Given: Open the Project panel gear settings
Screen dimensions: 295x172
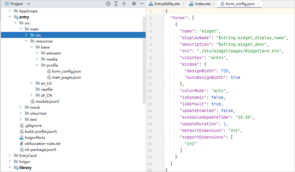Looking at the screenshot, I should point(134,4).
